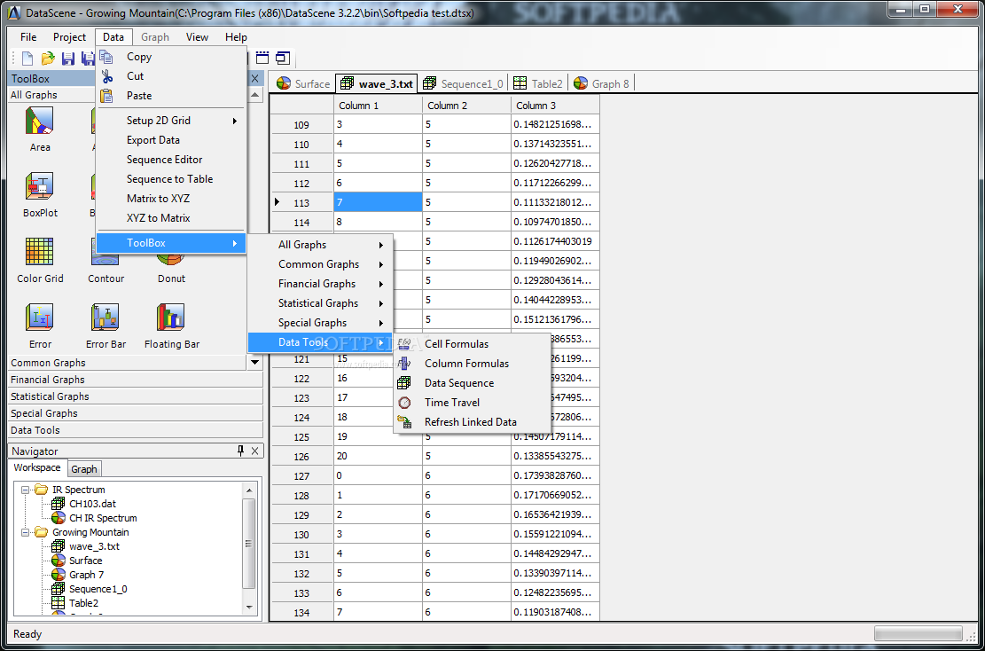Choose Refresh Linked Data menu entry
The image size is (985, 651).
(473, 421)
